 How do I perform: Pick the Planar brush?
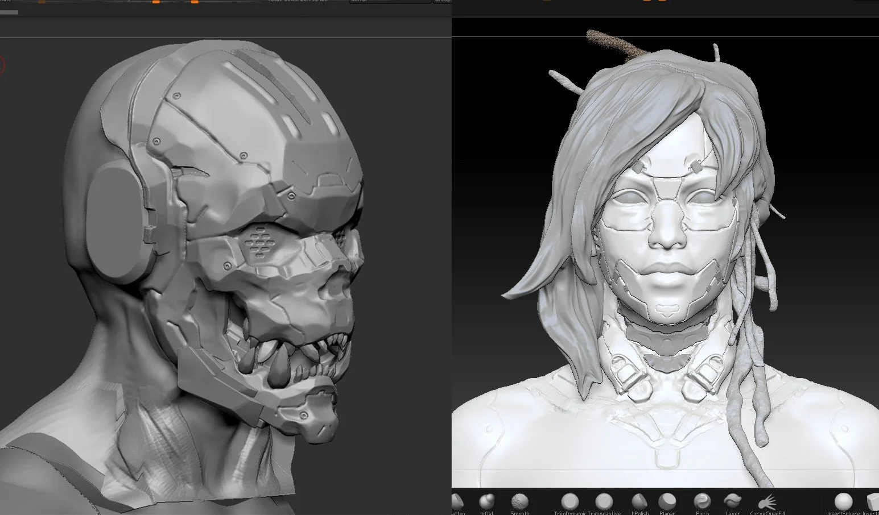[x=667, y=502]
